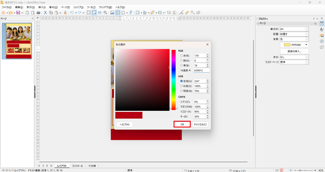
Task: Click the Clone Formatting paintbrush icon
Action: point(65,13)
